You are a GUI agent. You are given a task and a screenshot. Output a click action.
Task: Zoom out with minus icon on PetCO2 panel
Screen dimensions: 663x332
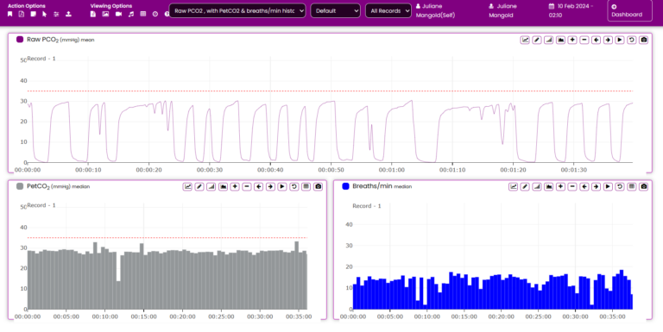coord(247,186)
